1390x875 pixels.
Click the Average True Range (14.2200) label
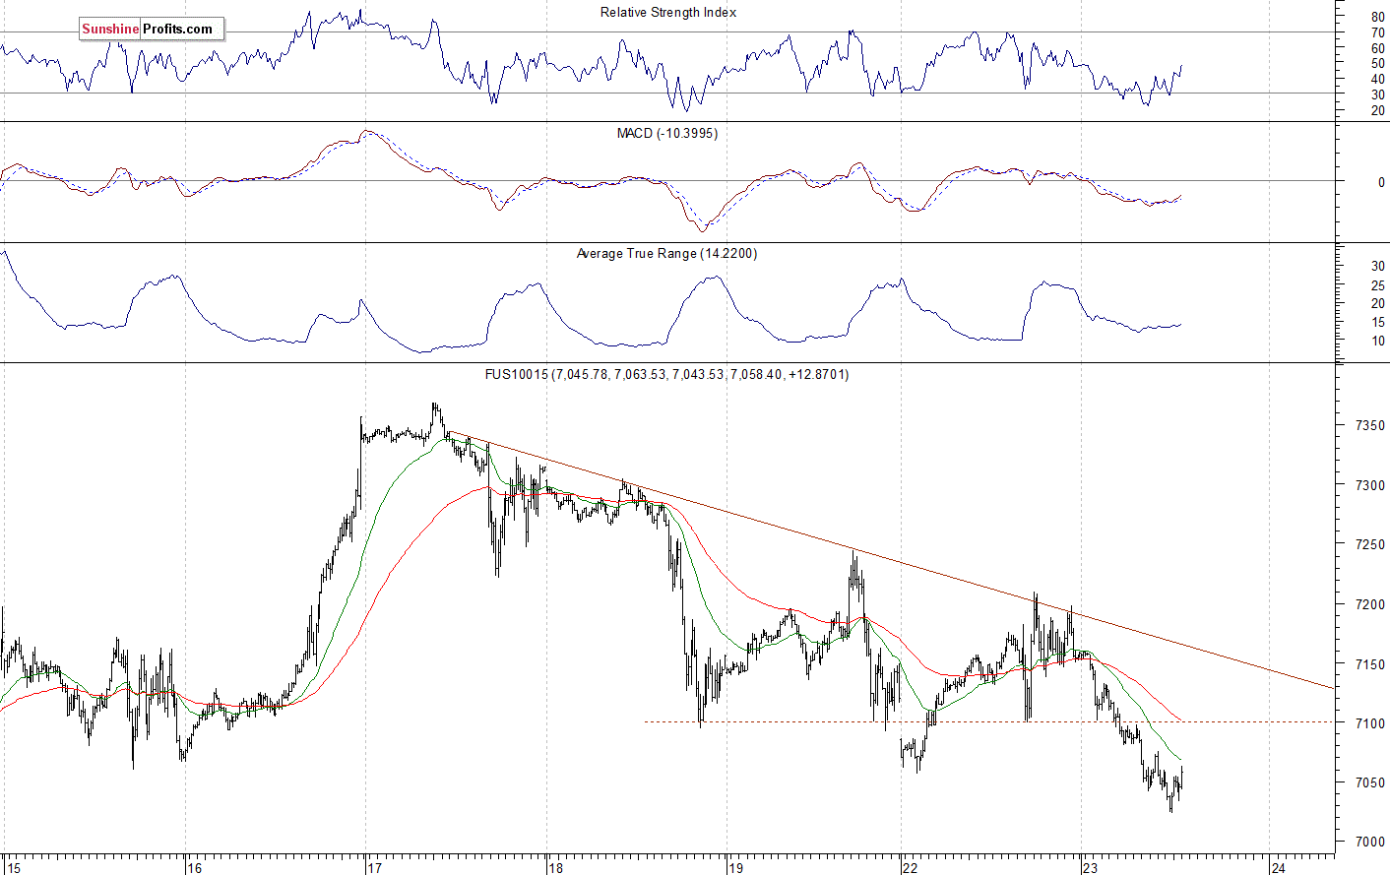coord(666,254)
